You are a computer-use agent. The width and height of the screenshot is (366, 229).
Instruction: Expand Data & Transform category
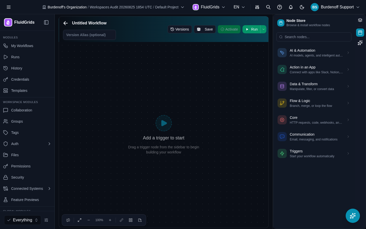[314, 86]
